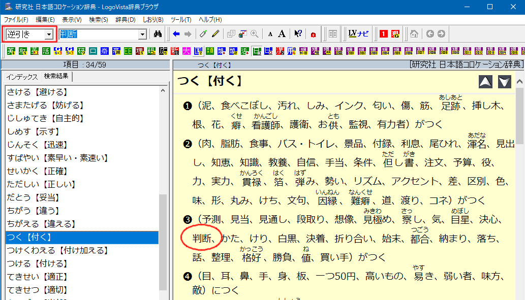525x300 pixels.
Task: Select the 現 2015 yearbook icon
Action: click(x=514, y=51)
